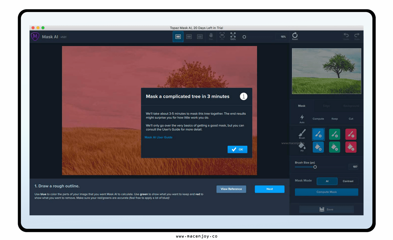Select the blue Compute brush
Screen dimensions: 393x240
click(x=318, y=134)
